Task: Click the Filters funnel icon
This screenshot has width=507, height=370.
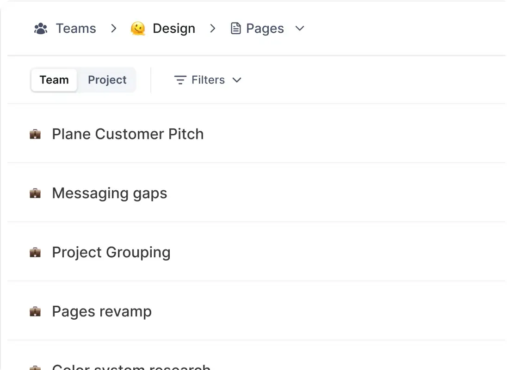Action: coord(180,80)
